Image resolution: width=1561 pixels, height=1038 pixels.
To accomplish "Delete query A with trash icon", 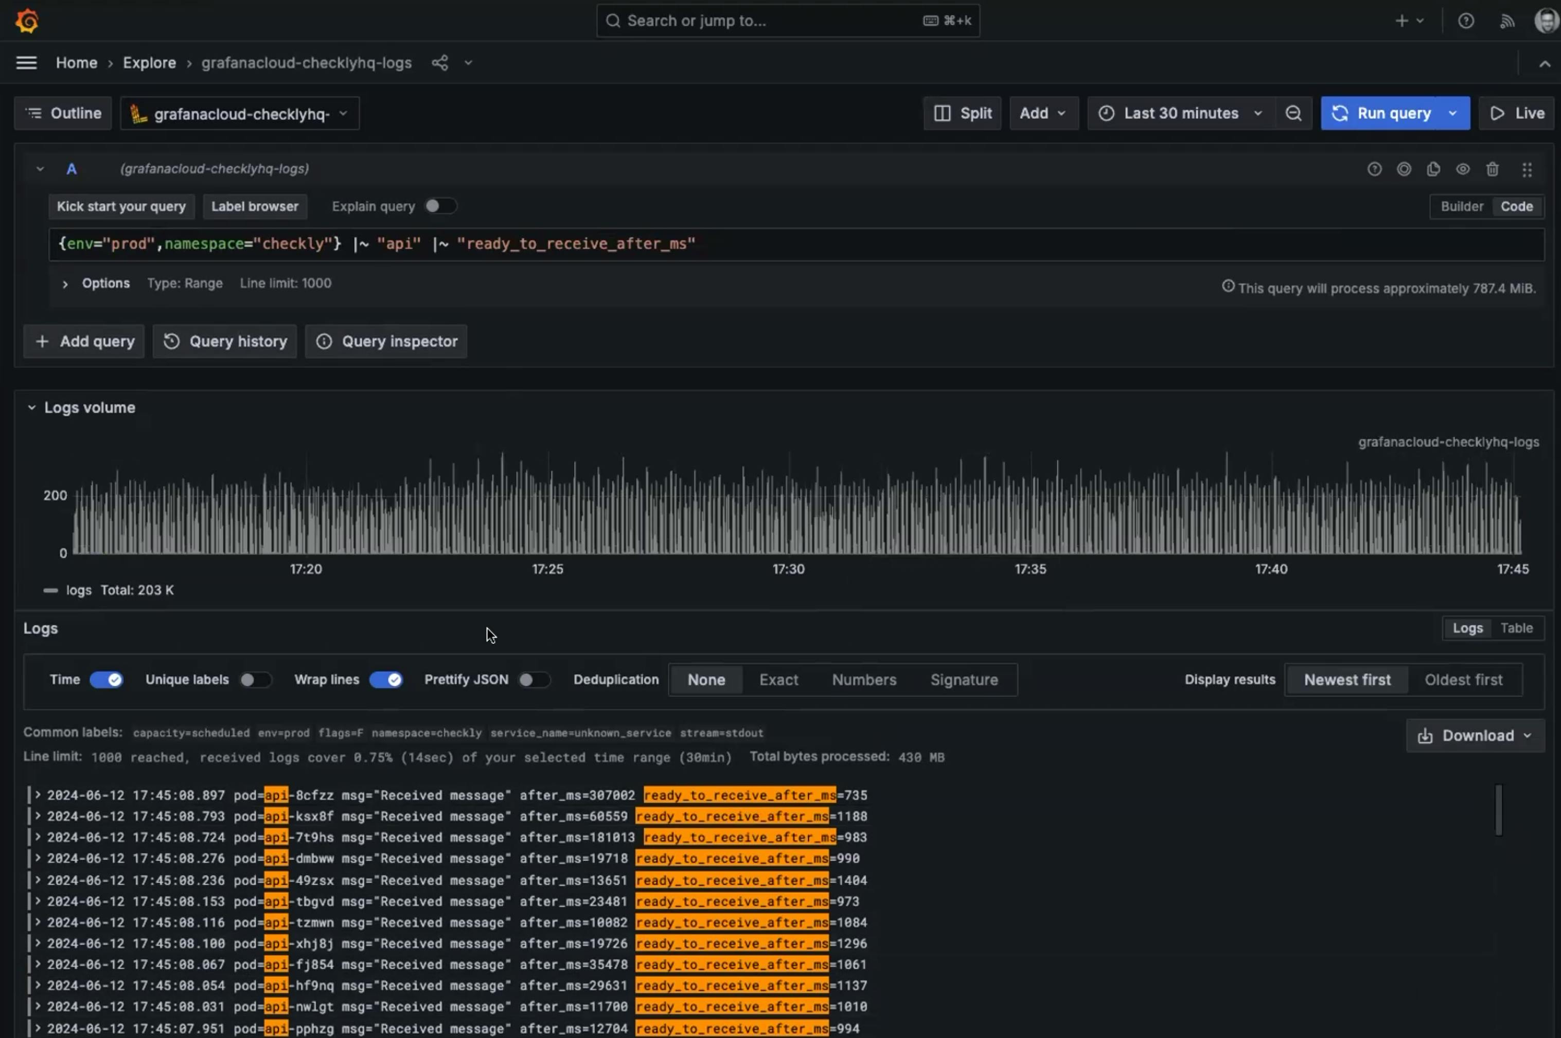I will click(1492, 169).
